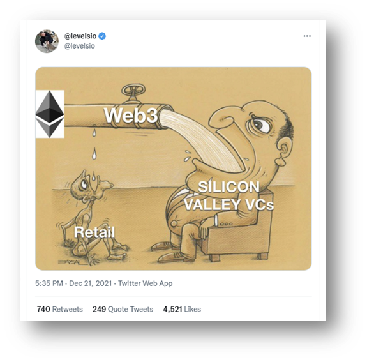
Task: Click the valve wheel on top of the pipe
Action: (x=133, y=90)
